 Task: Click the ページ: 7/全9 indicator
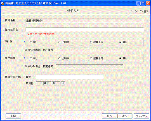138,11
